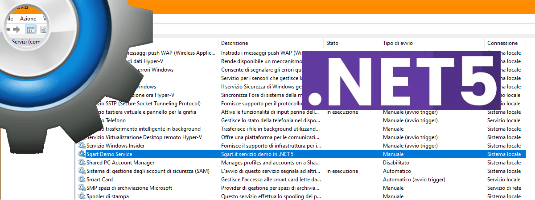The image size is (535, 200).
Task: Click 'Servizio di rete' logon in the SMP row
Action: (504, 188)
